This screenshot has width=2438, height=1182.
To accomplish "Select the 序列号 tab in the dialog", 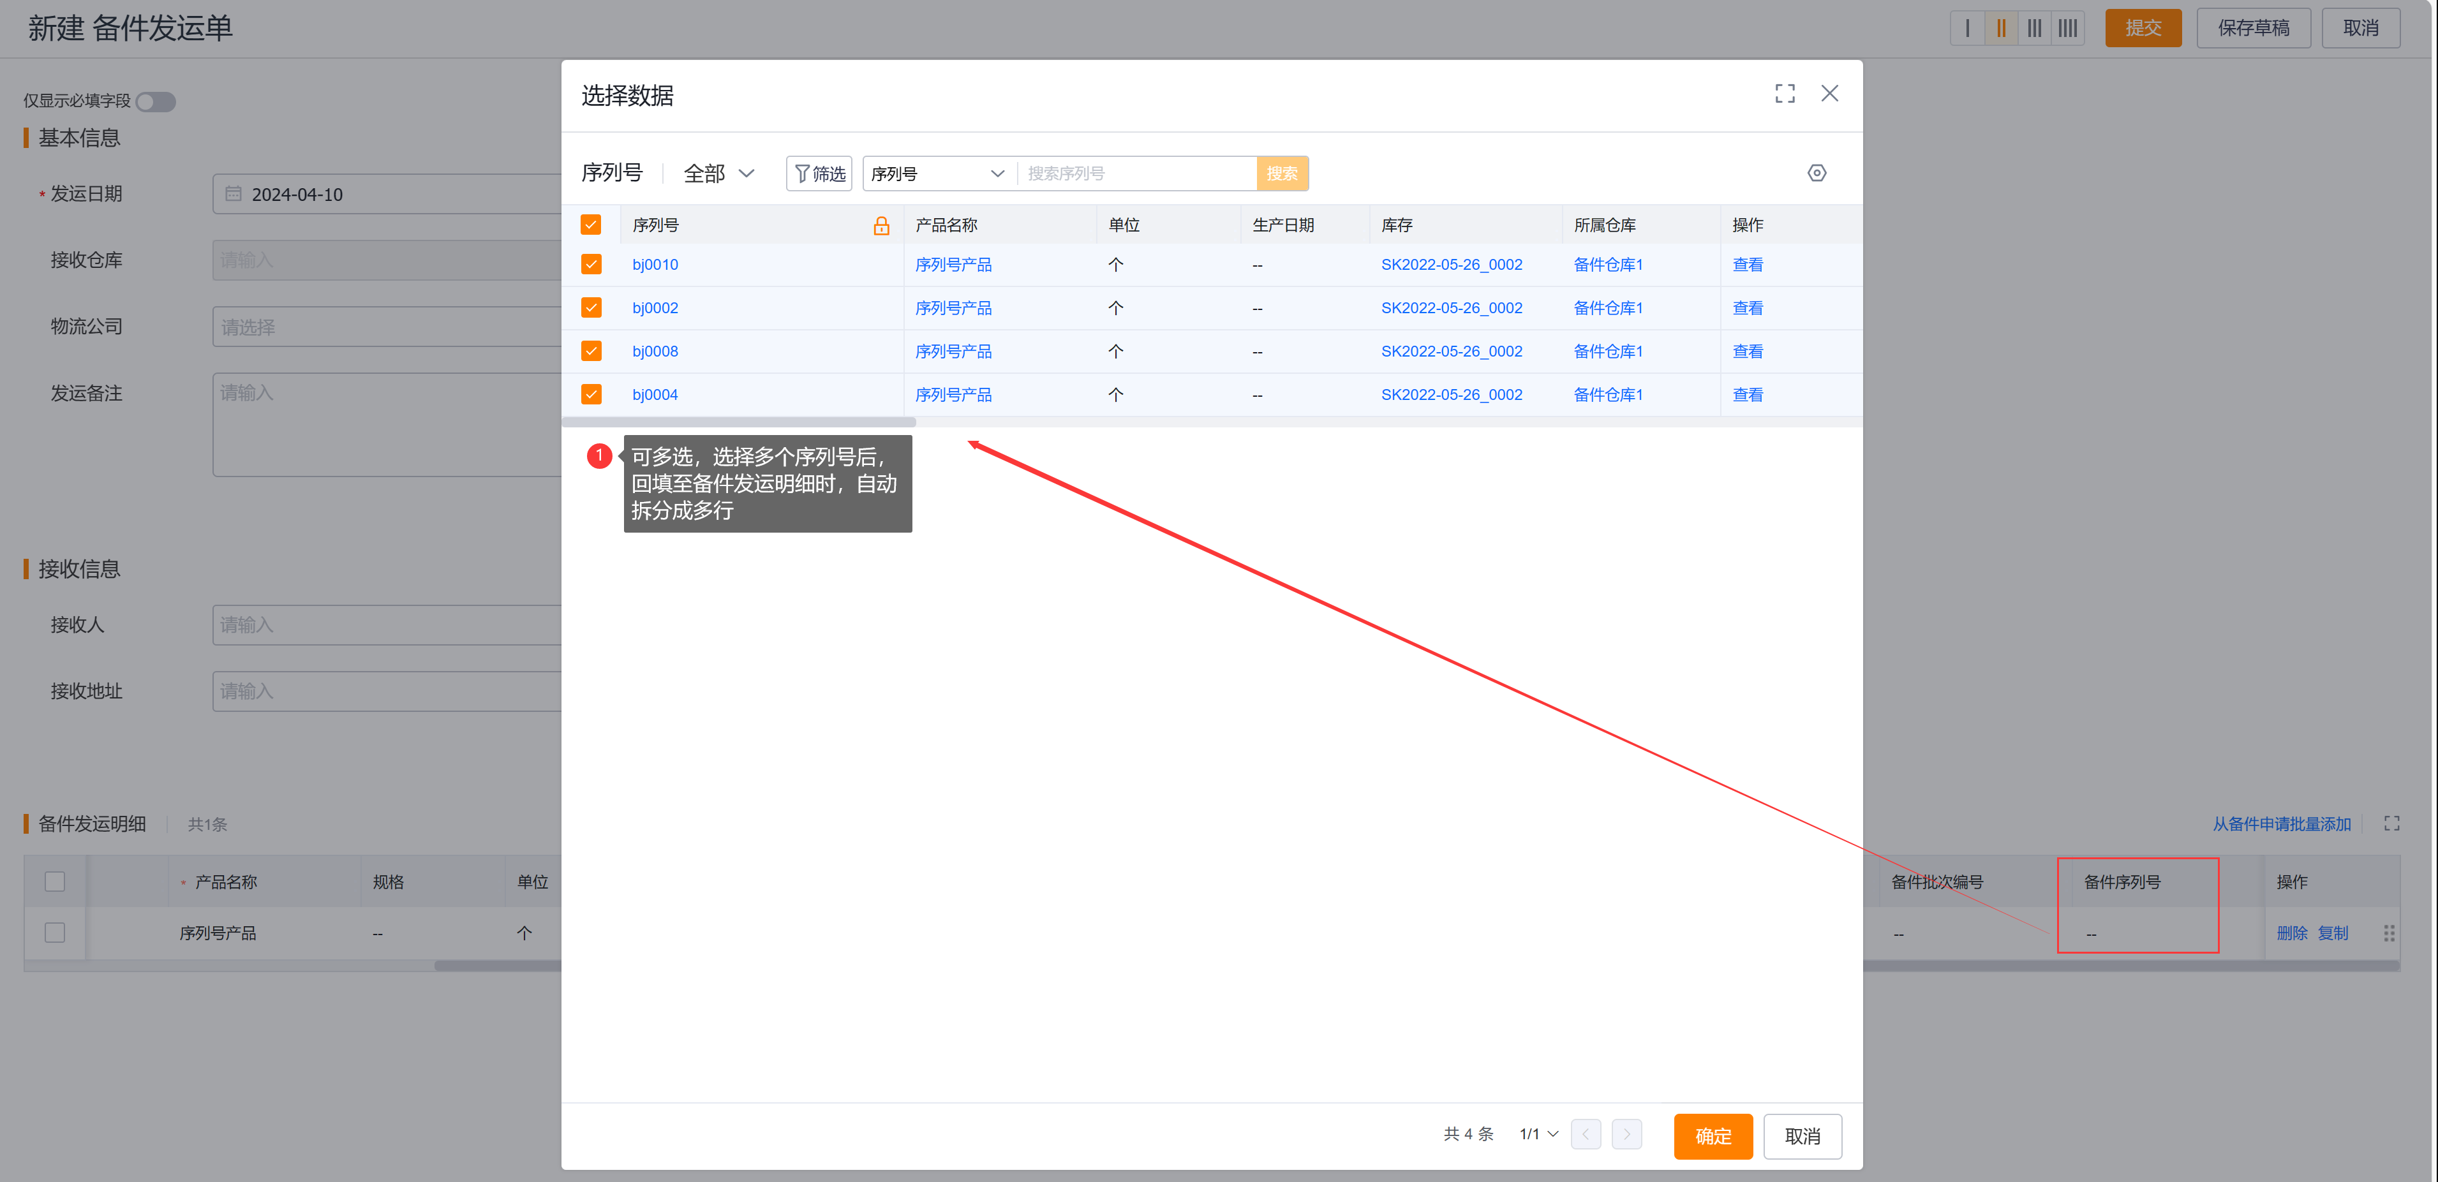I will [x=613, y=172].
